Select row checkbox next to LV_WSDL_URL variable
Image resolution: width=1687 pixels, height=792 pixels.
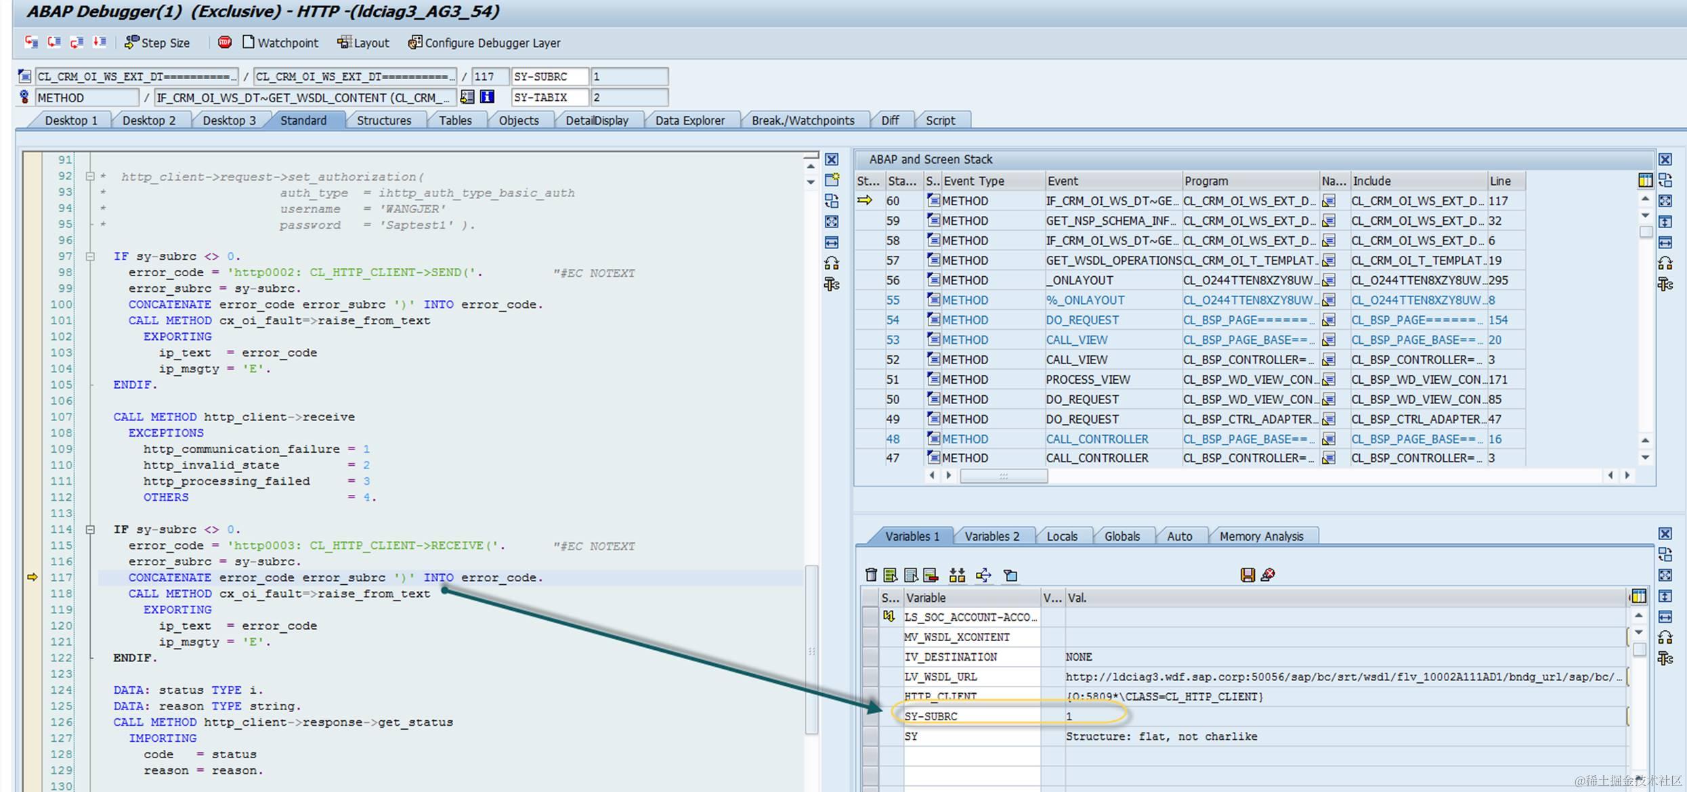tap(870, 676)
